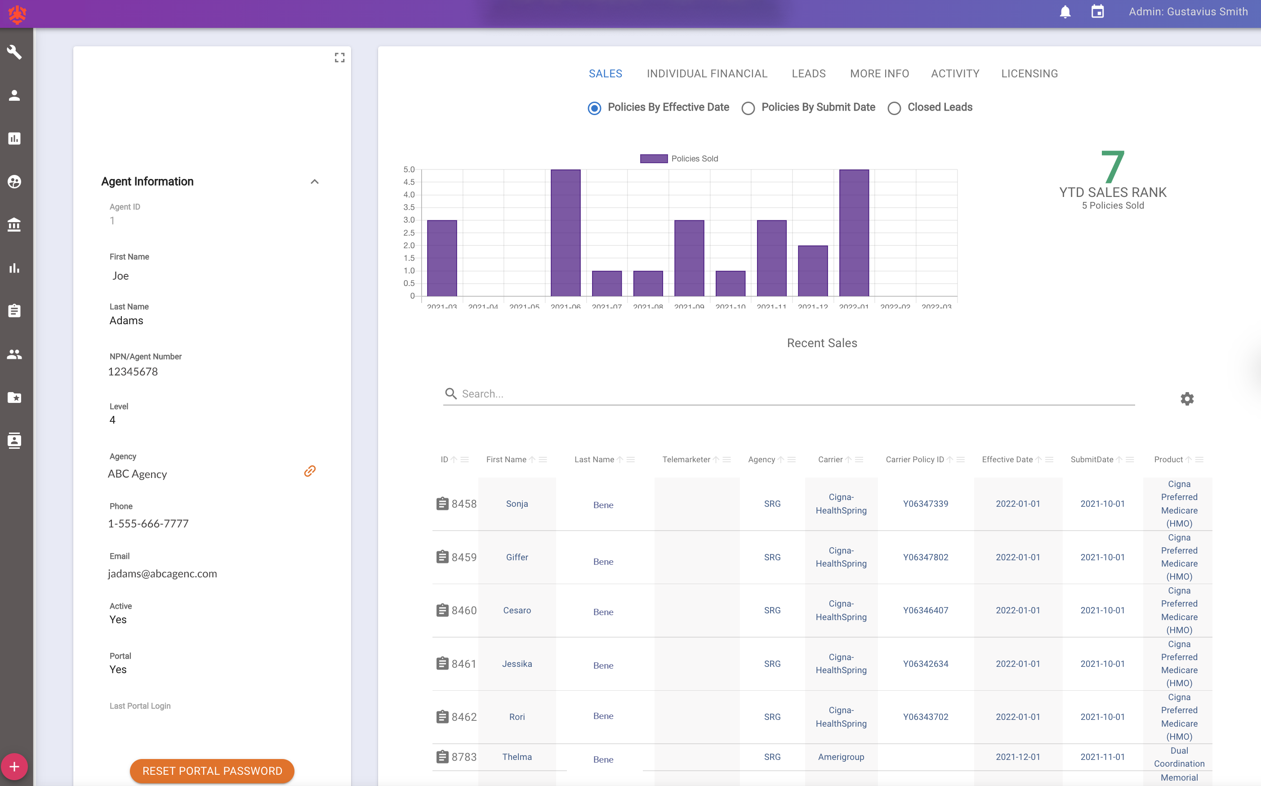Click carrier Amerigroup in row 8783
The width and height of the screenshot is (1261, 786).
pos(841,757)
